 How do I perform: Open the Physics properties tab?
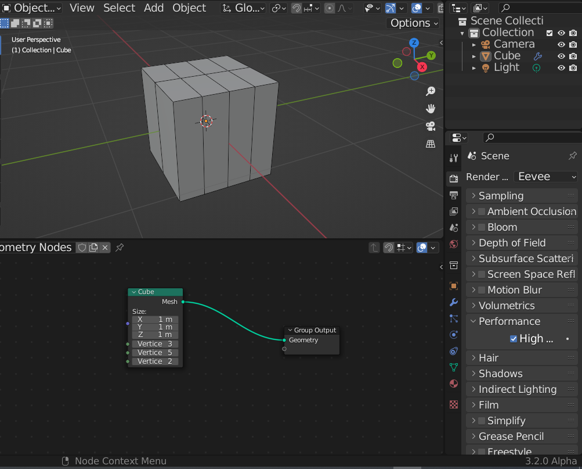click(x=454, y=335)
